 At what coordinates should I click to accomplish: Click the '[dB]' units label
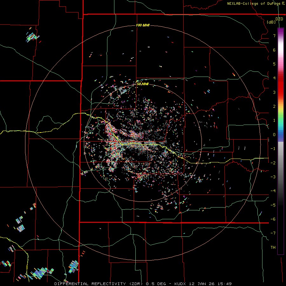click(x=271, y=22)
